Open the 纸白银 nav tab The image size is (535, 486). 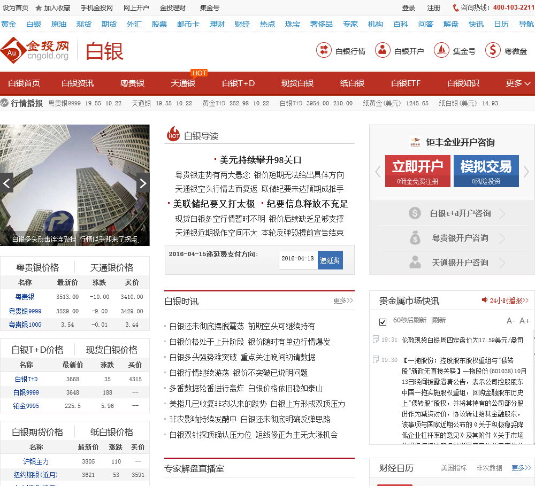[x=352, y=83]
